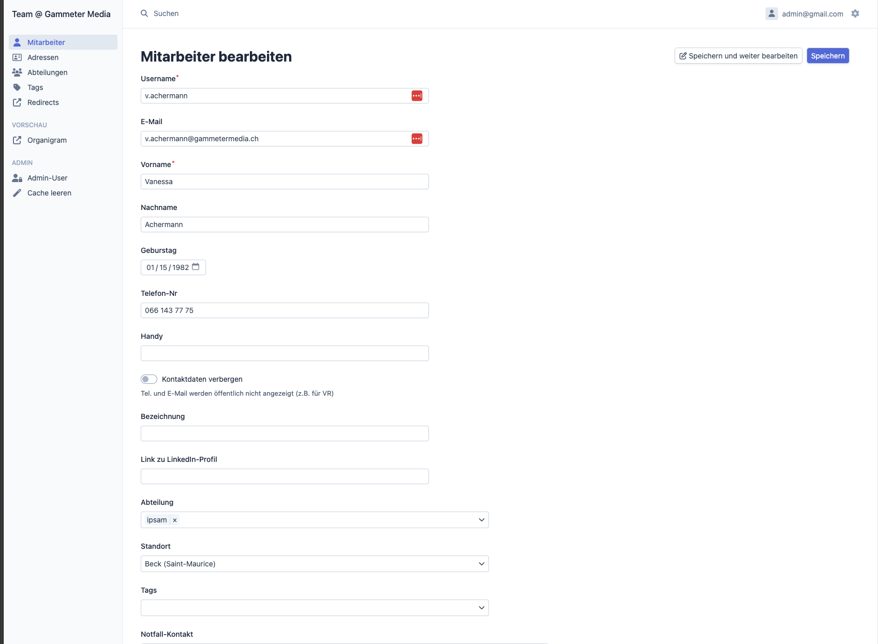
Task: Click password manager icon in Username field
Action: (x=417, y=96)
